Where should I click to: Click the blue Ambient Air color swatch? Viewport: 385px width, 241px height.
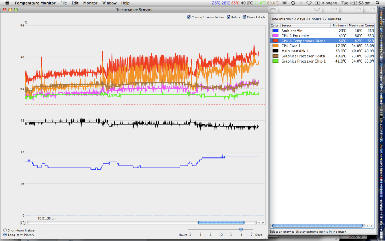275,31
